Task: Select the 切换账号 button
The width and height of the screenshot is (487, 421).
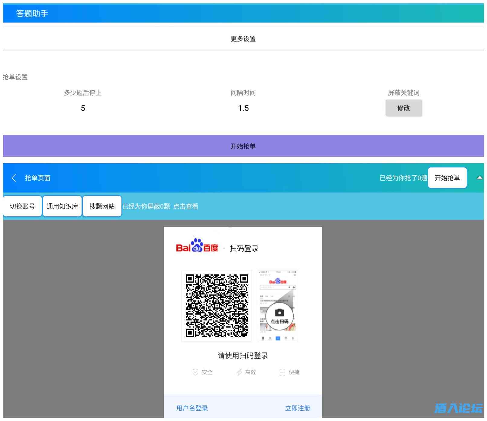Action: coord(22,206)
